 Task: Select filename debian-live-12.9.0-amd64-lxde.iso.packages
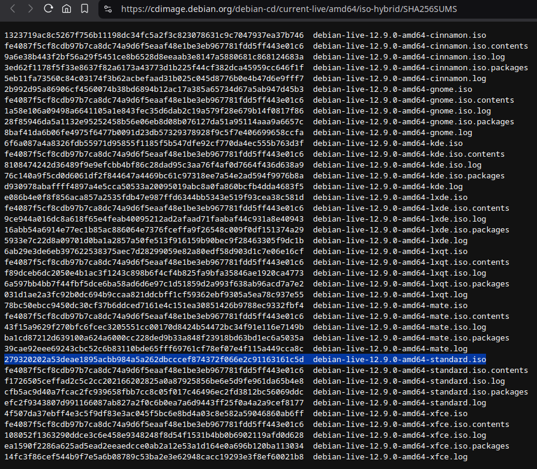tap(411, 230)
